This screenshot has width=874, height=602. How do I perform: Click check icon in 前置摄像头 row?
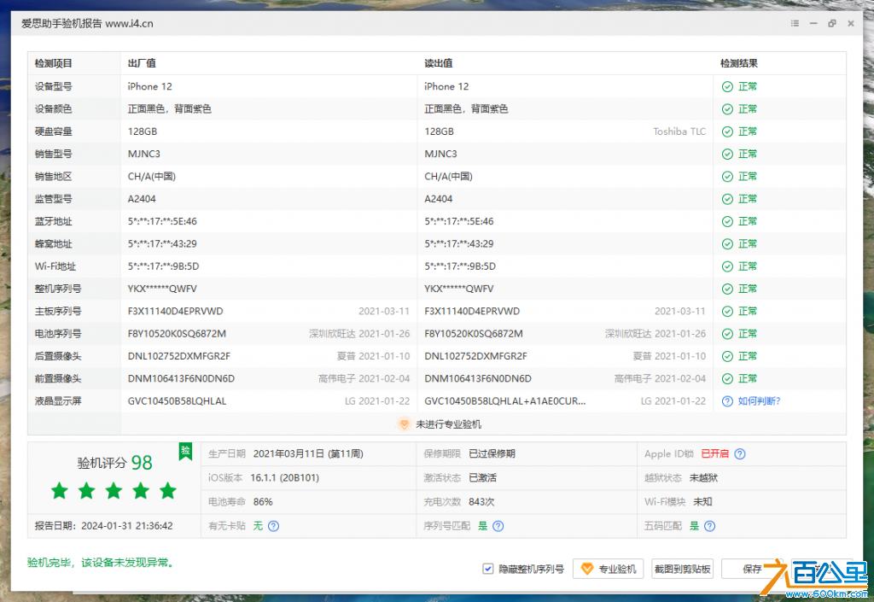coord(727,378)
